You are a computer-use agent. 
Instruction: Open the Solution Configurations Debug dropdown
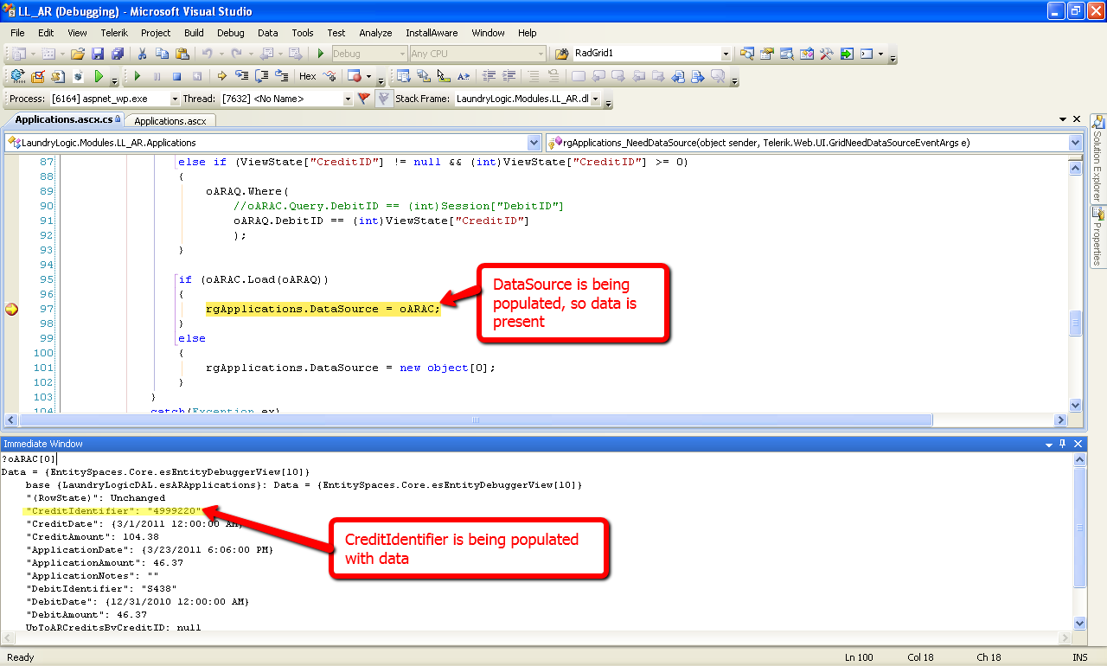402,54
